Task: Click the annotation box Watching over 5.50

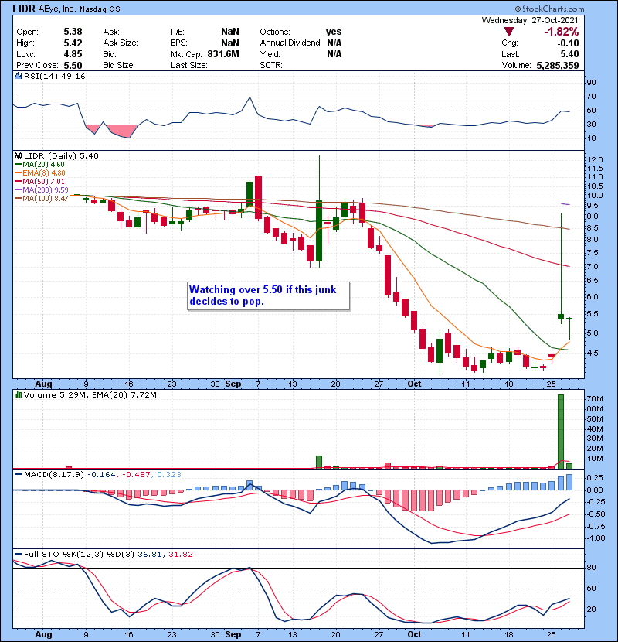Action: [268, 295]
